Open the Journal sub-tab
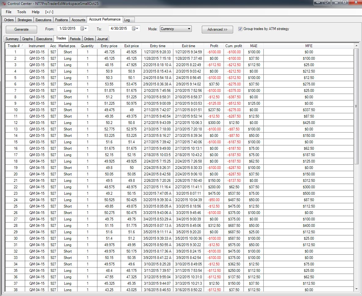Image resolution: width=362 pixels, height=296 pixels. (x=102, y=39)
